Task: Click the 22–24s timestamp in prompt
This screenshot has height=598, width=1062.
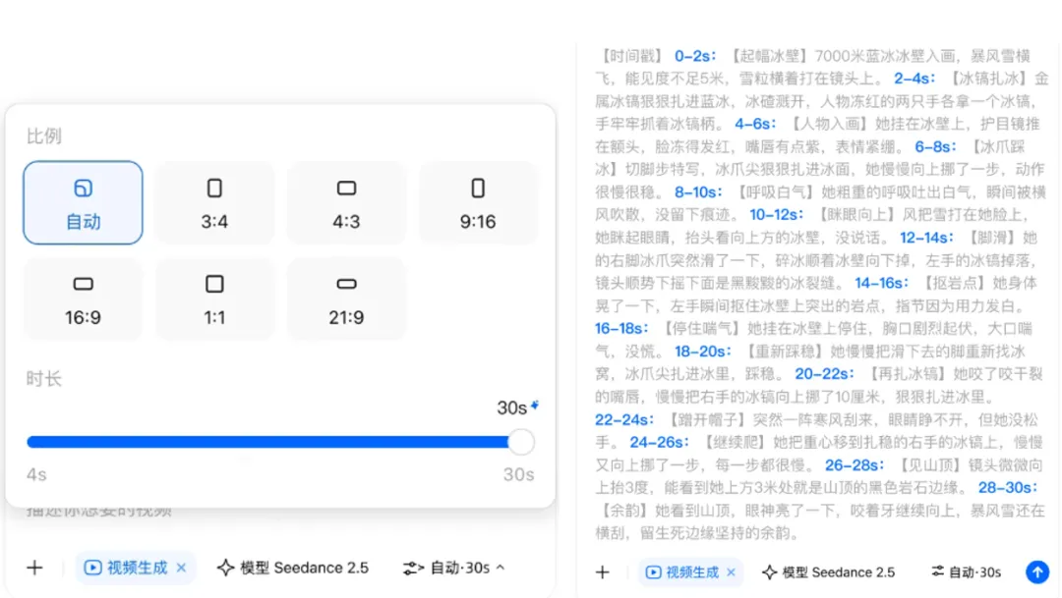Action: [623, 420]
